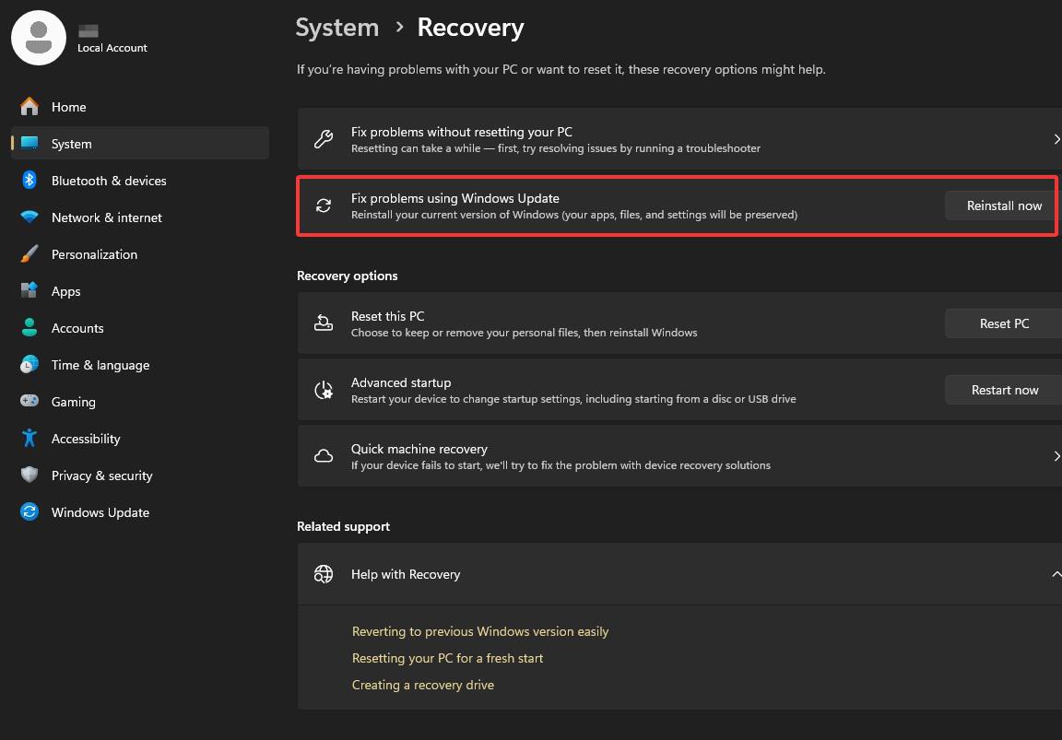Click the Accessibility figure icon
This screenshot has width=1062, height=740.
29,439
